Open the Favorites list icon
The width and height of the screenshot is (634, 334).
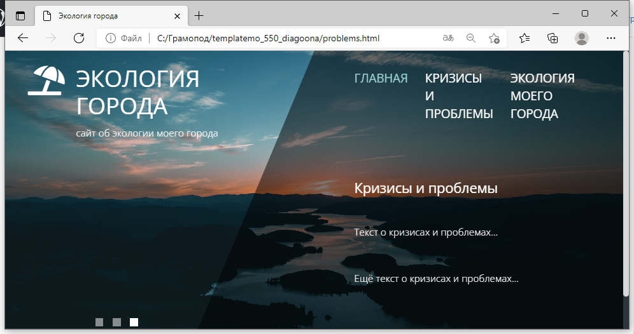525,38
